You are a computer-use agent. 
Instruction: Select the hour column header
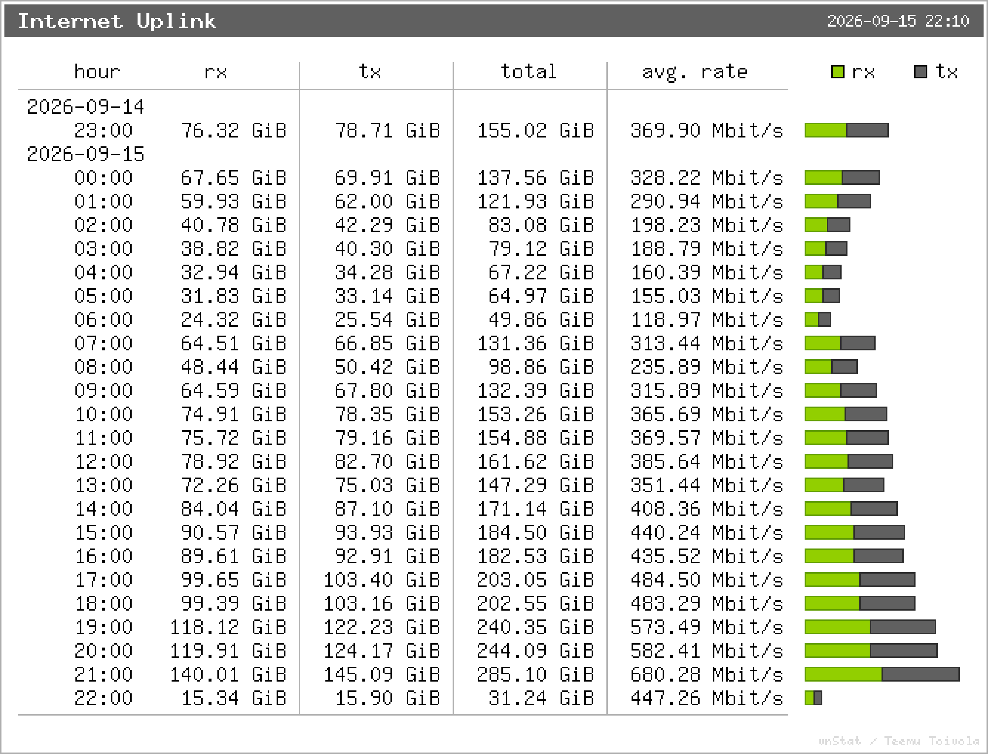tap(97, 72)
